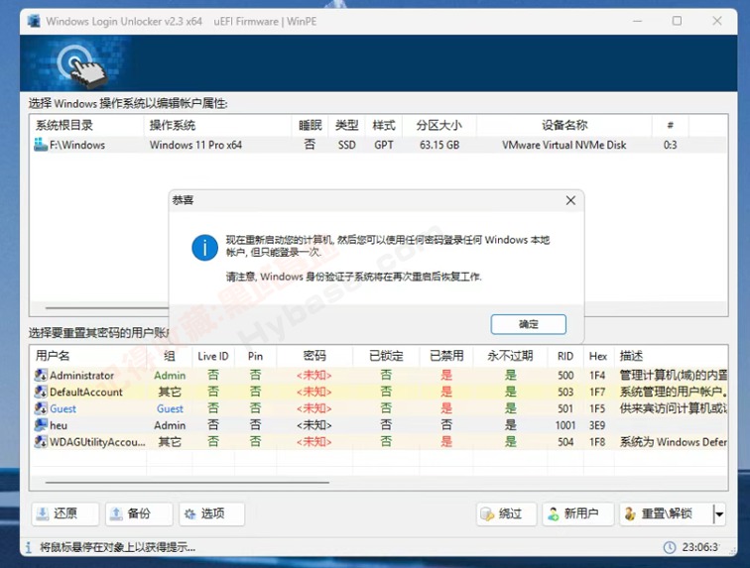
Task: Click the 63.15 GB partition size cell
Action: pyautogui.click(x=439, y=145)
